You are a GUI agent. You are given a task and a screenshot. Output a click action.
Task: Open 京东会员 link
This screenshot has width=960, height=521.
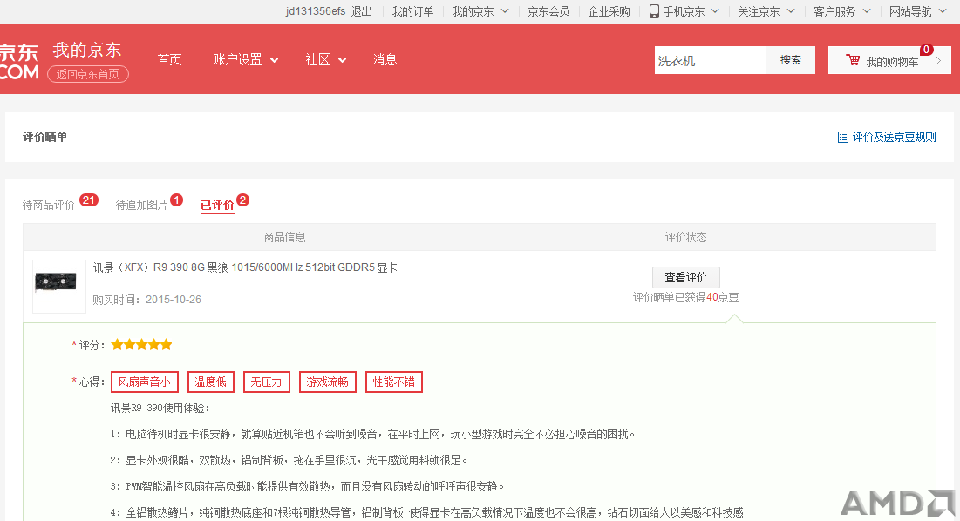548,11
